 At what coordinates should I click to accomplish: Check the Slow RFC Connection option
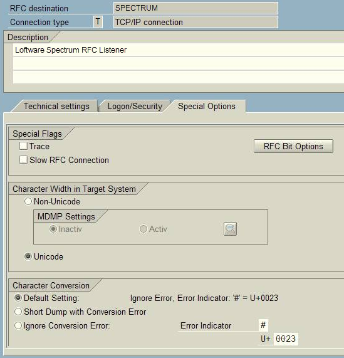click(23, 160)
